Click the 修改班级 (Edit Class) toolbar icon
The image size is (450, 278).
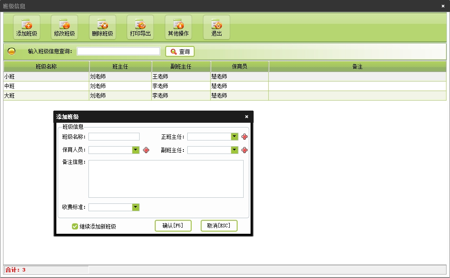coord(64,27)
